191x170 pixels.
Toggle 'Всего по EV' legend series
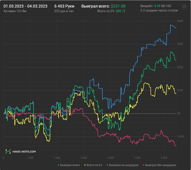tap(94, 165)
